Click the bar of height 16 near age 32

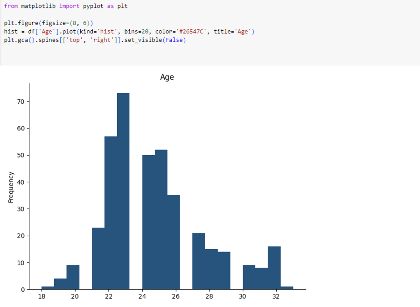pos(274,268)
